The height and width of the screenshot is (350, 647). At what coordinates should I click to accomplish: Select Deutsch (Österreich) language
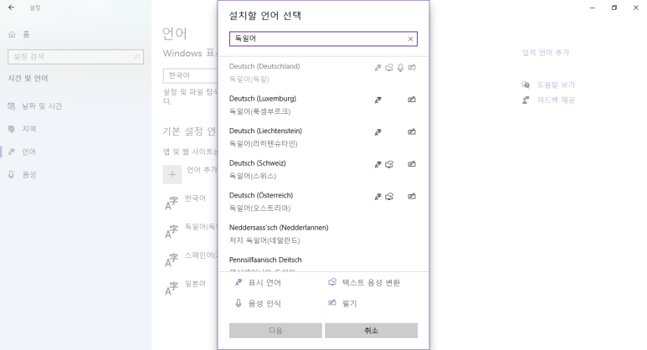click(323, 202)
